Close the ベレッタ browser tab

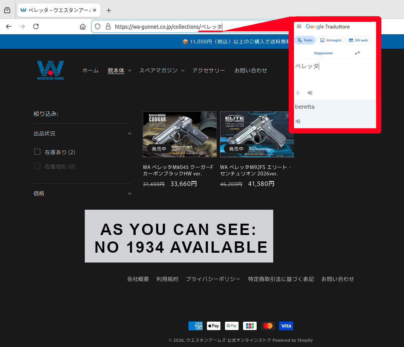point(95,10)
